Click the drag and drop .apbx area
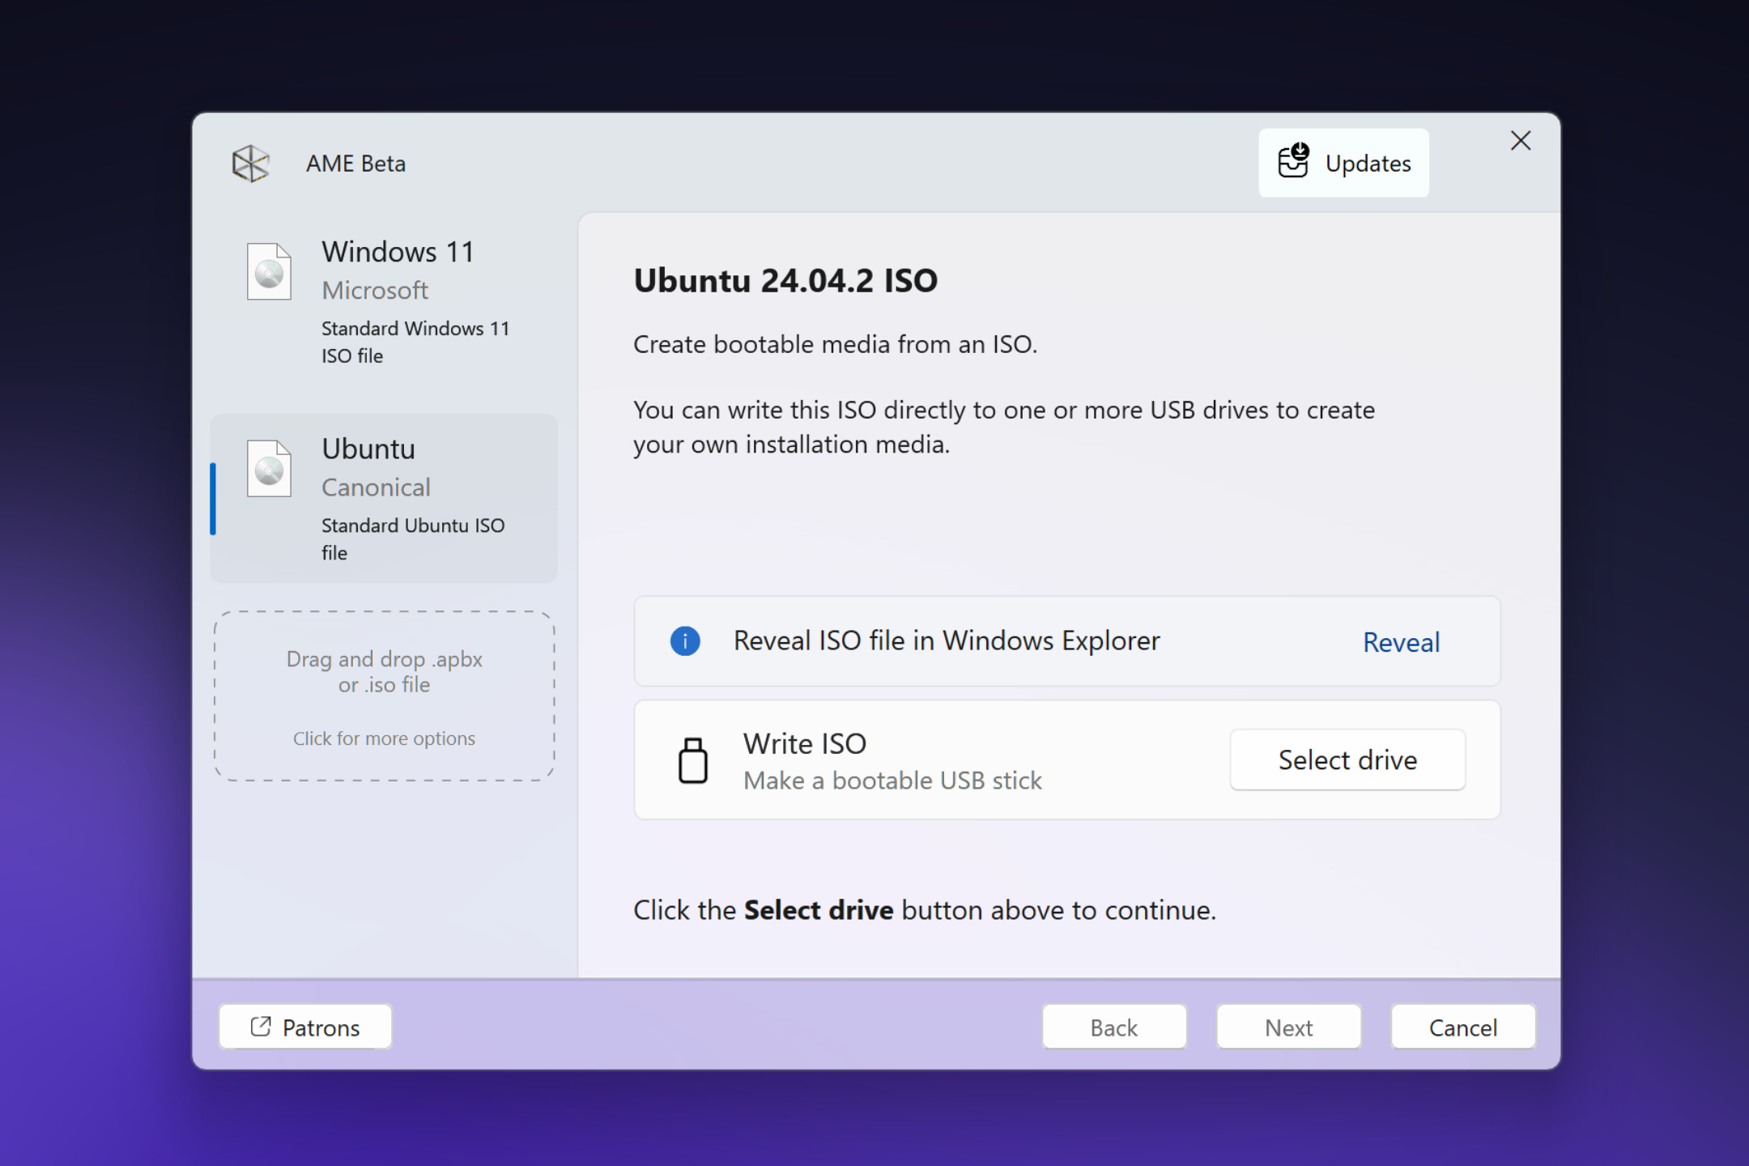The height and width of the screenshot is (1166, 1749). 384,696
